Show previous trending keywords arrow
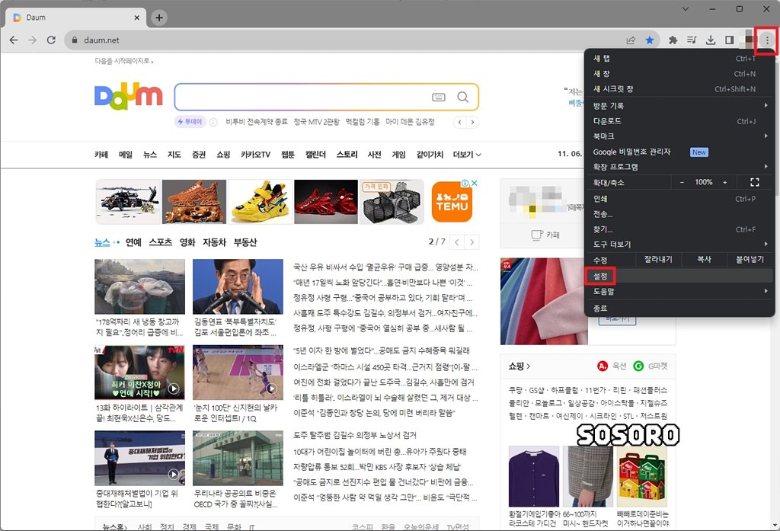 (x=460, y=122)
